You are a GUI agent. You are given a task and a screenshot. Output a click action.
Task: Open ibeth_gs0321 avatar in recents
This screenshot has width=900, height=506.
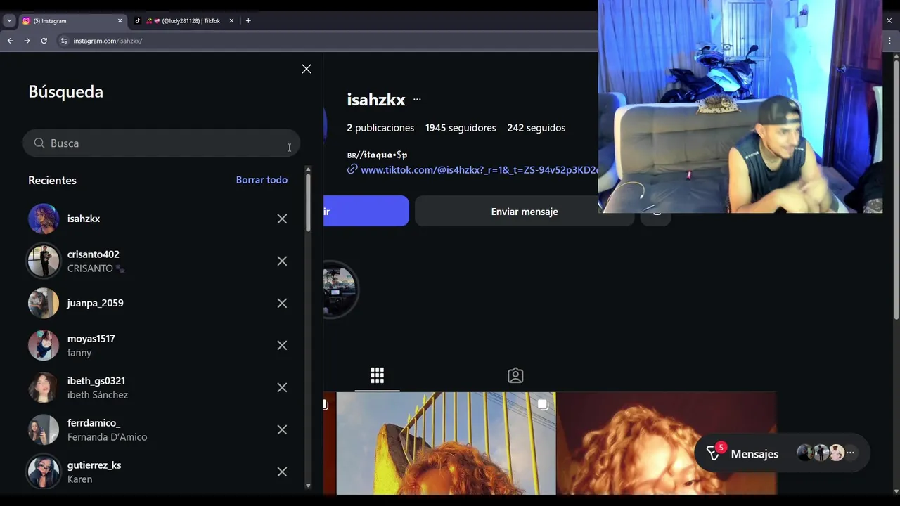[44, 387]
